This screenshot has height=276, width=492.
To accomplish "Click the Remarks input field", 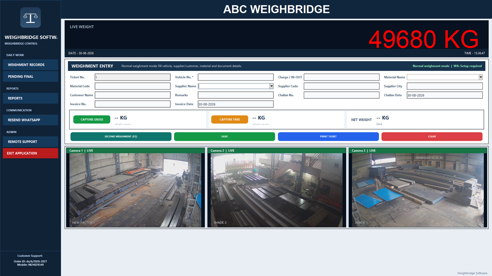I will click(x=236, y=95).
